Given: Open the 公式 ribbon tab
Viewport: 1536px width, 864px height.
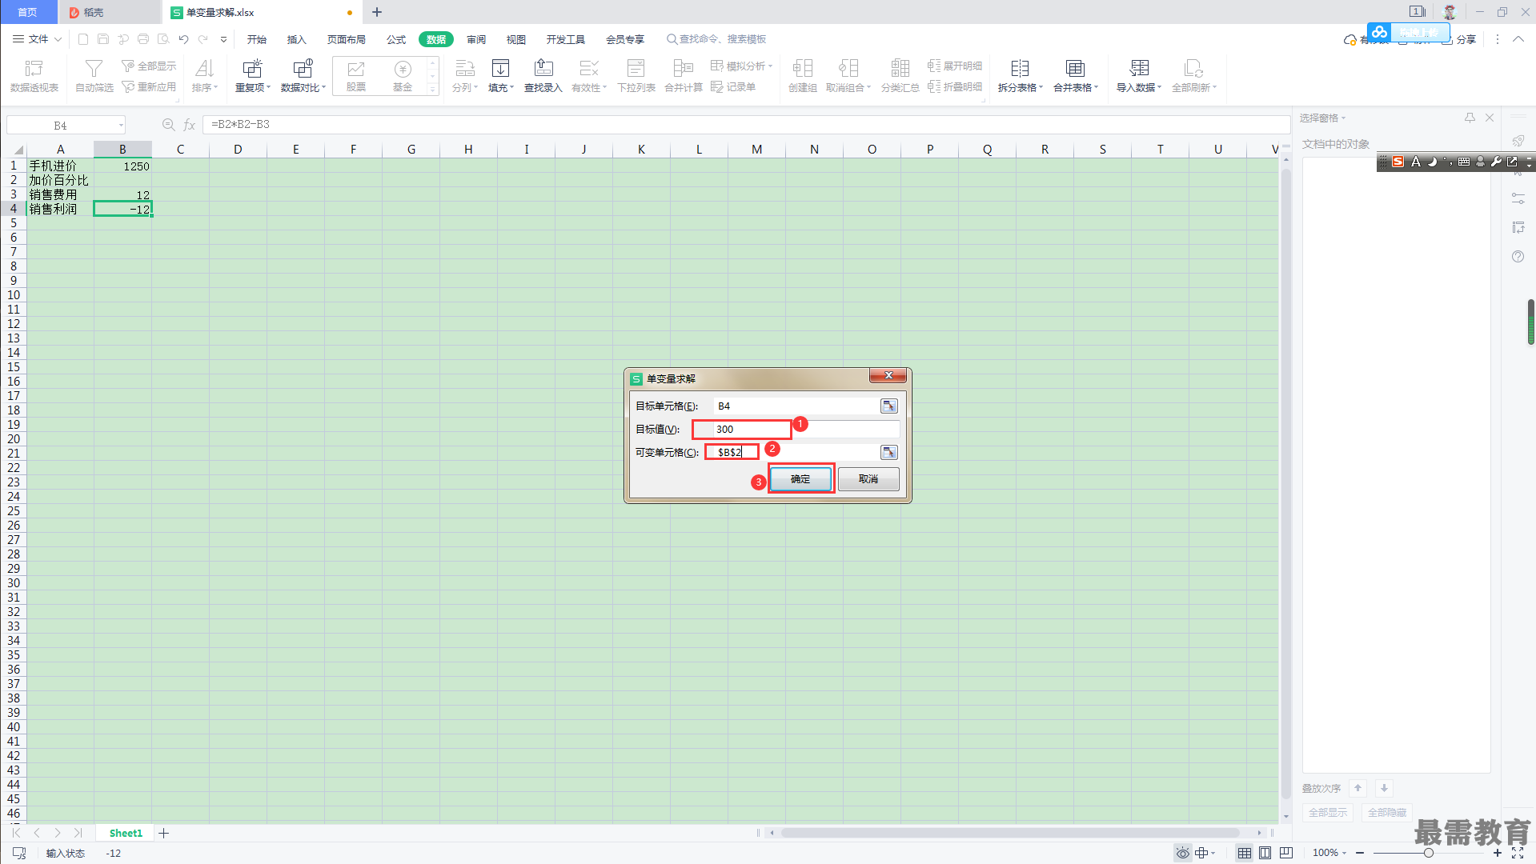Looking at the screenshot, I should click(x=396, y=39).
